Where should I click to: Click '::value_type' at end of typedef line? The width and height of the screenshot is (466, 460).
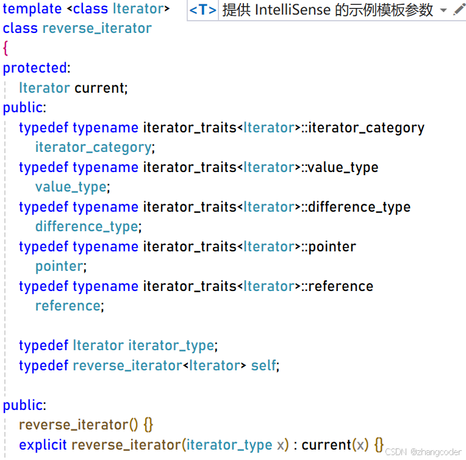pos(339,167)
